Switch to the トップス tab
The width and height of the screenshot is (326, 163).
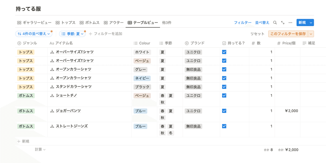pos(66,23)
